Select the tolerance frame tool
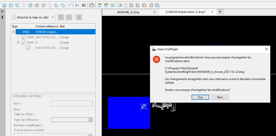The image size is (276, 136). (x=84, y=5)
